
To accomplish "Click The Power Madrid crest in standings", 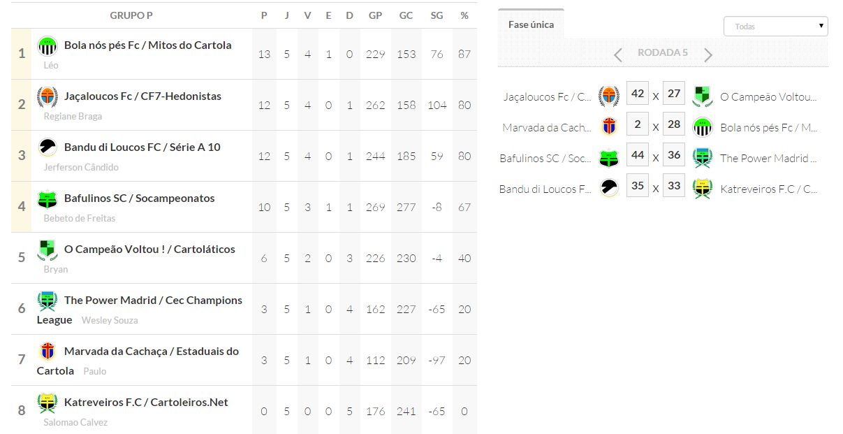I will (47, 301).
